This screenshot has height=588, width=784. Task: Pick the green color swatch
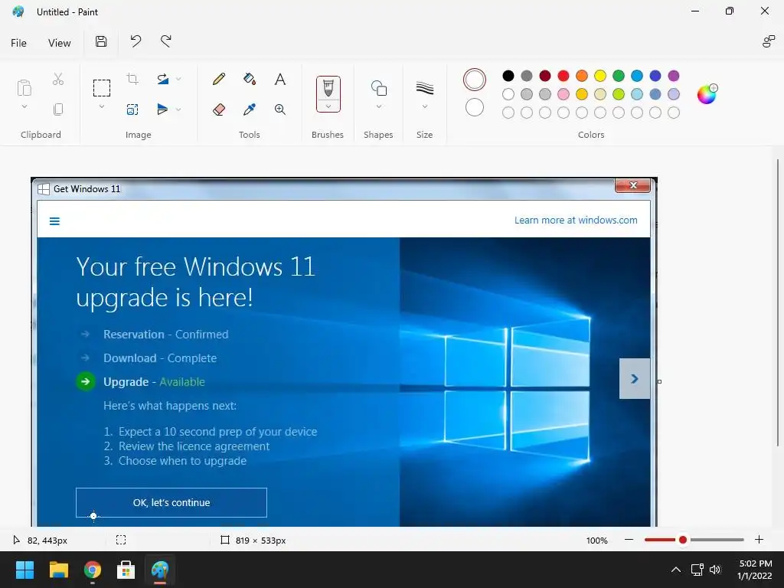click(619, 76)
